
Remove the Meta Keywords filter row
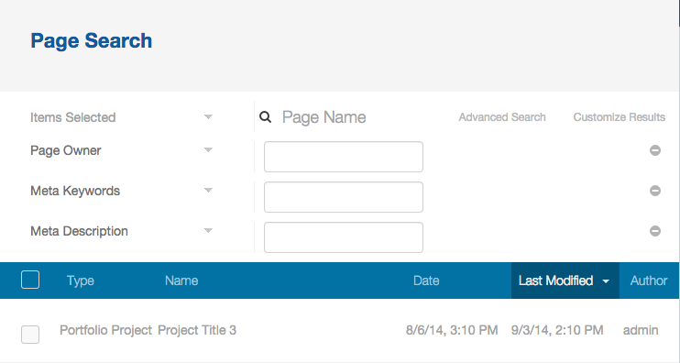coord(655,191)
